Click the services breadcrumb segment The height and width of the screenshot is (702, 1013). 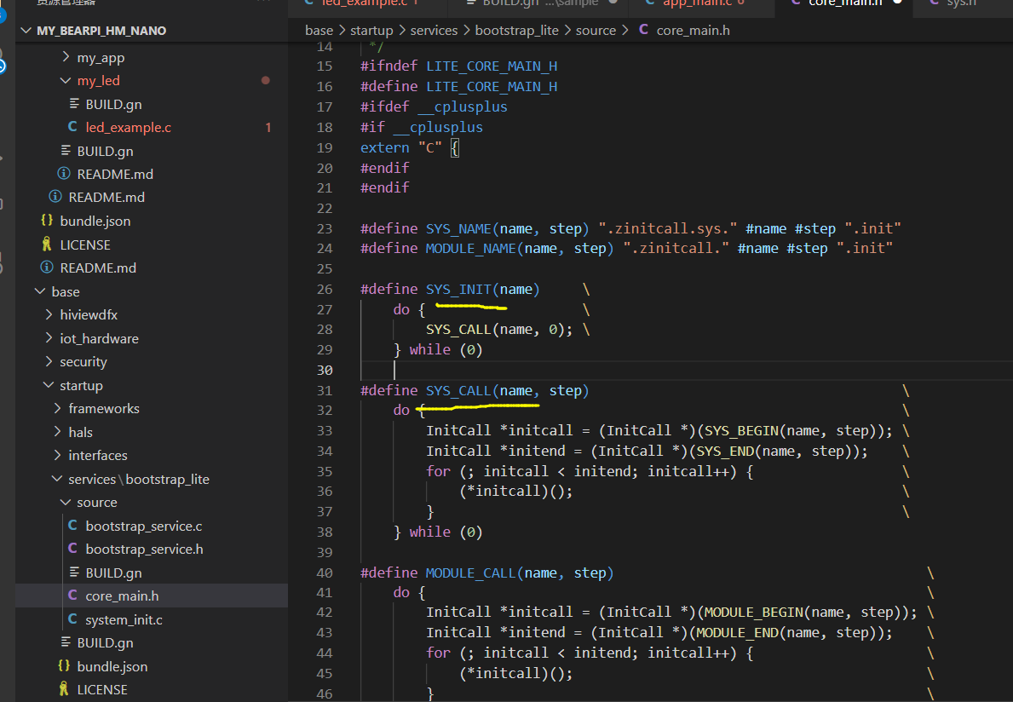435,31
